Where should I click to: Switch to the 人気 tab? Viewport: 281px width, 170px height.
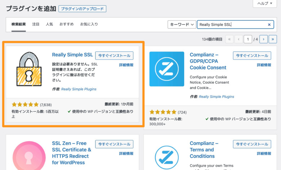point(49,24)
